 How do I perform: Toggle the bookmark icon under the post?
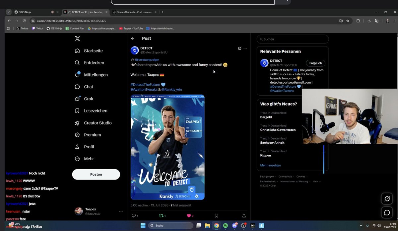point(216,216)
